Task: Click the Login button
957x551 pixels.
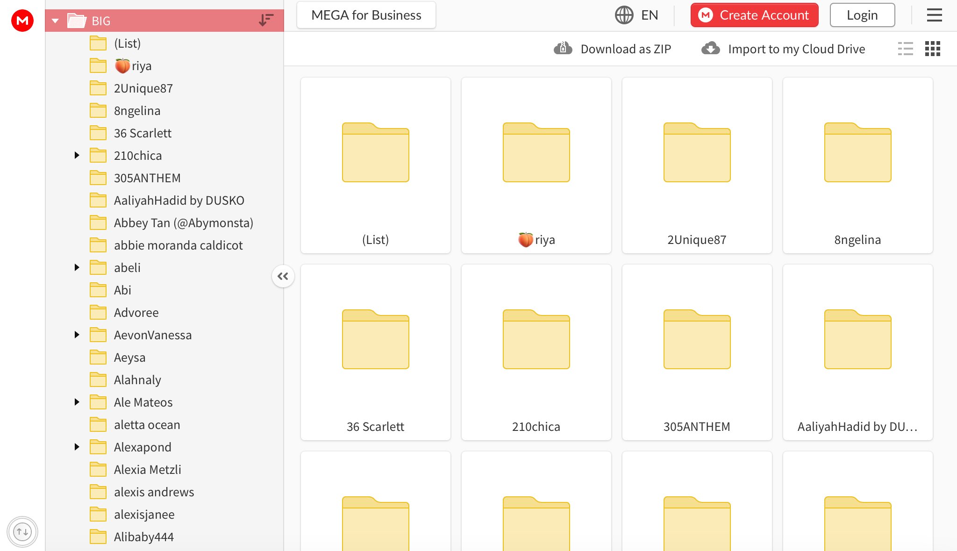Action: pyautogui.click(x=862, y=15)
